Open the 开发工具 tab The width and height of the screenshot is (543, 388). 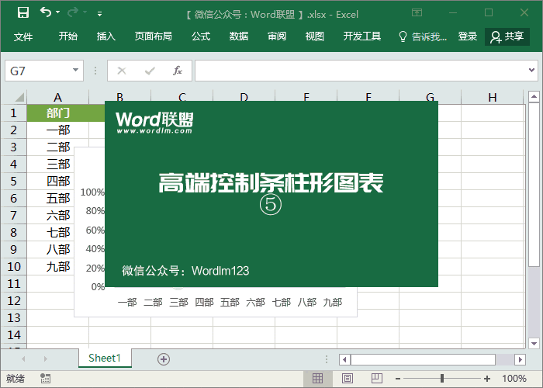pos(362,36)
